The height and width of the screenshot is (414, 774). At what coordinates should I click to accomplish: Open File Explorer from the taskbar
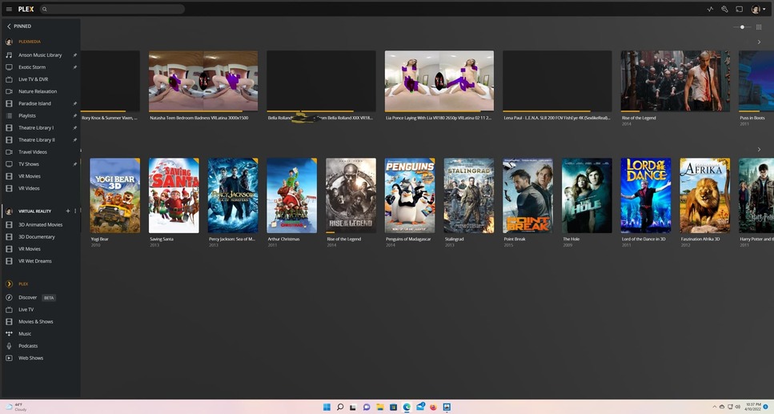pos(380,407)
